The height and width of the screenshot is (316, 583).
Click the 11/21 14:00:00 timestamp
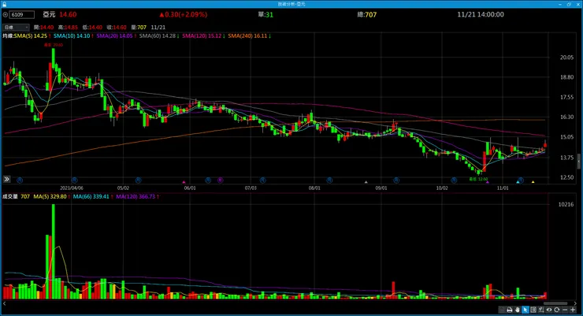click(481, 14)
